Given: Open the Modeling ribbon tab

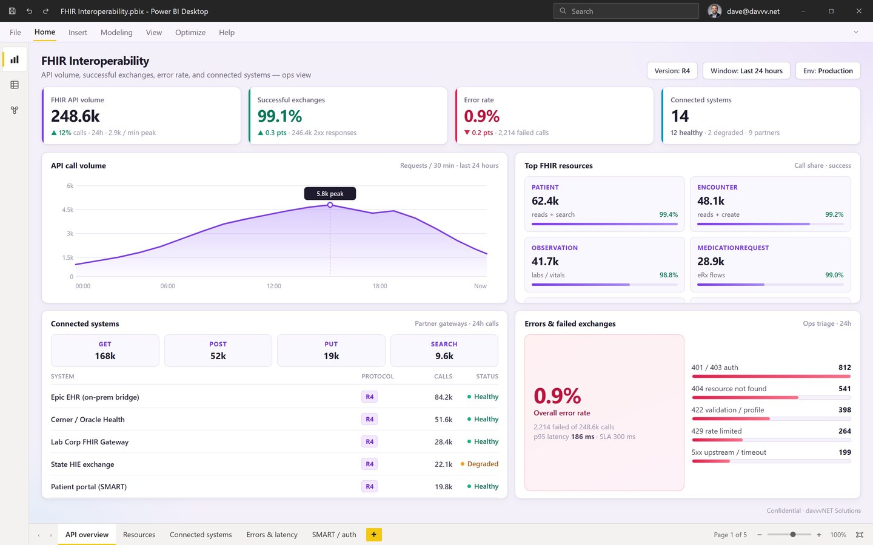Looking at the screenshot, I should (x=116, y=33).
